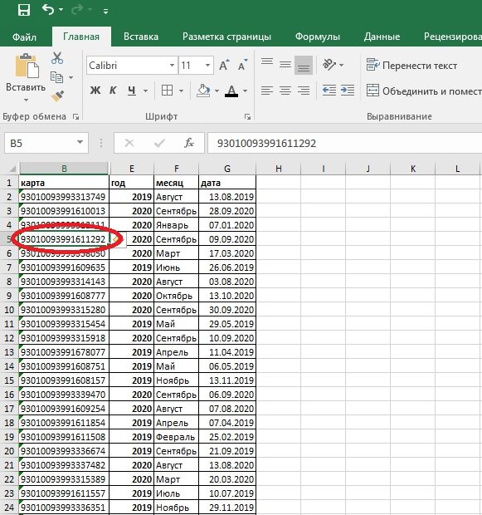
Task: Toggle Перенести текст wrap text
Action: click(411, 66)
